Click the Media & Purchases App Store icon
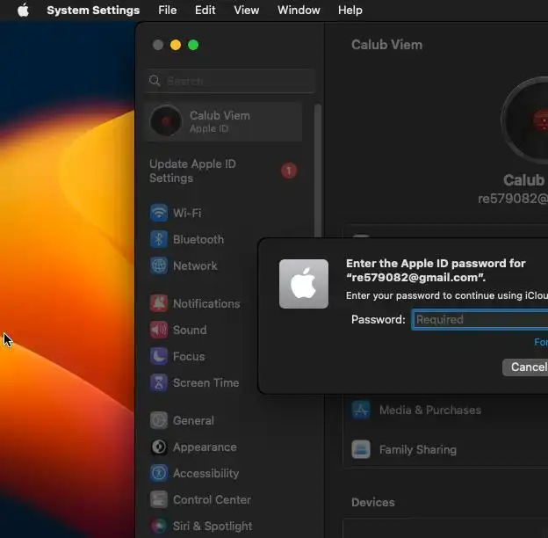The height and width of the screenshot is (538, 548). [x=361, y=410]
